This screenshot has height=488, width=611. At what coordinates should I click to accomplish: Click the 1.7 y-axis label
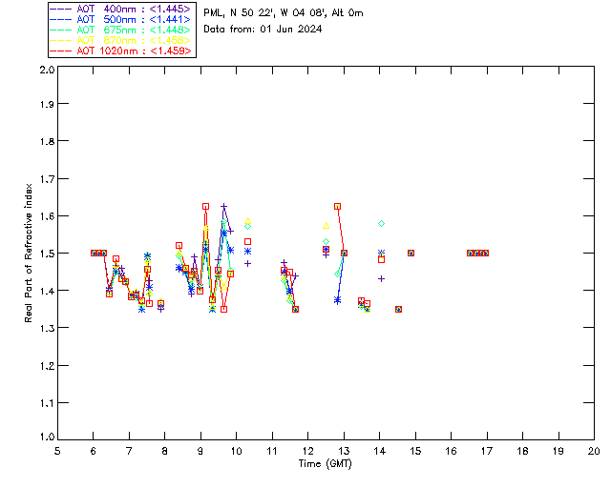[47, 179]
